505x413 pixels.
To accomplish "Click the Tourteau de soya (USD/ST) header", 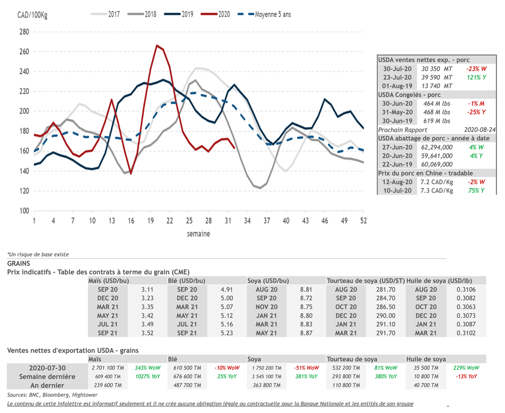I will pyautogui.click(x=365, y=280).
